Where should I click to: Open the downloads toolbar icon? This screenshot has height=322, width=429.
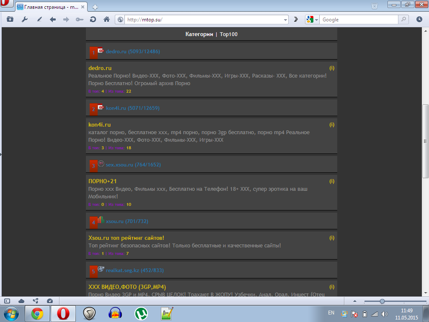[10, 19]
